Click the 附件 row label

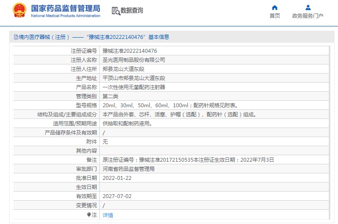(x=92, y=142)
